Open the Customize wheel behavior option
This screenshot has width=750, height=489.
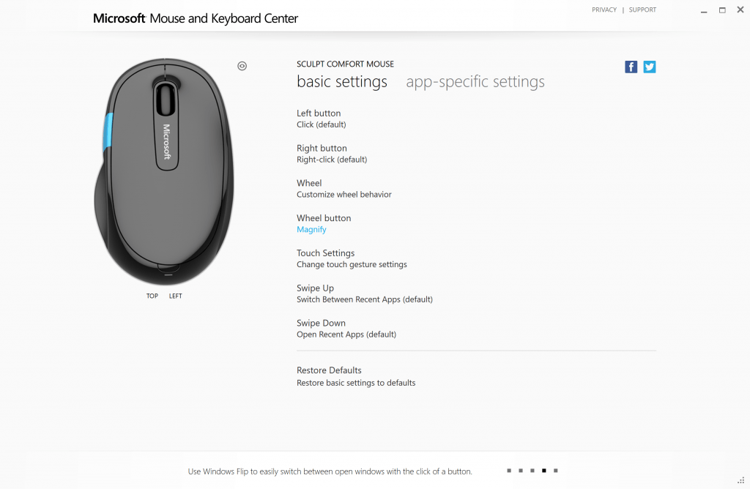coord(344,195)
